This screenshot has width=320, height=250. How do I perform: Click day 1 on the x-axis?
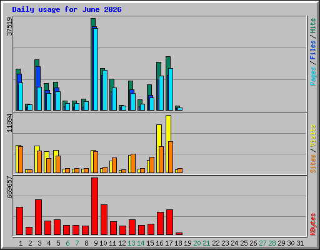(21, 243)
